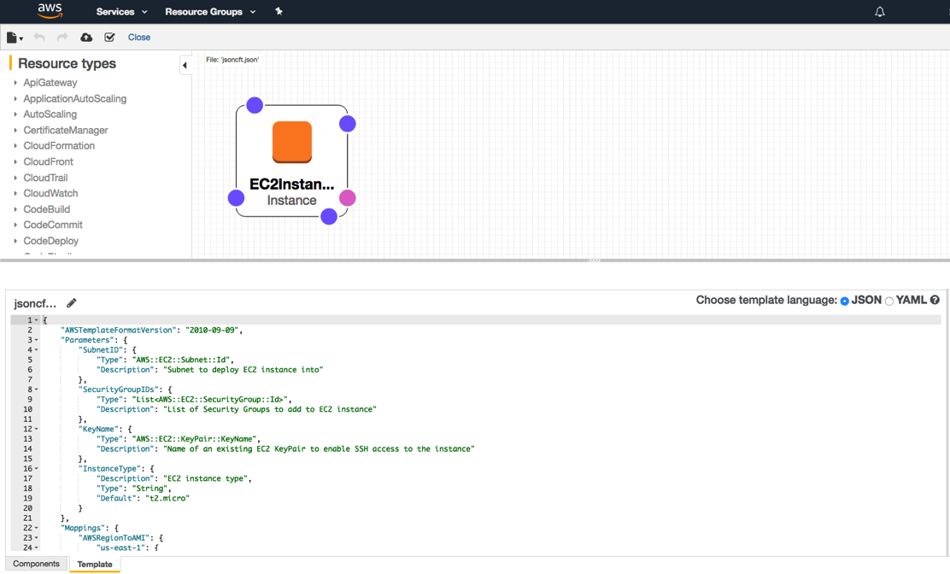Open the notifications bell
Screen dimensions: 950x574
tap(879, 12)
